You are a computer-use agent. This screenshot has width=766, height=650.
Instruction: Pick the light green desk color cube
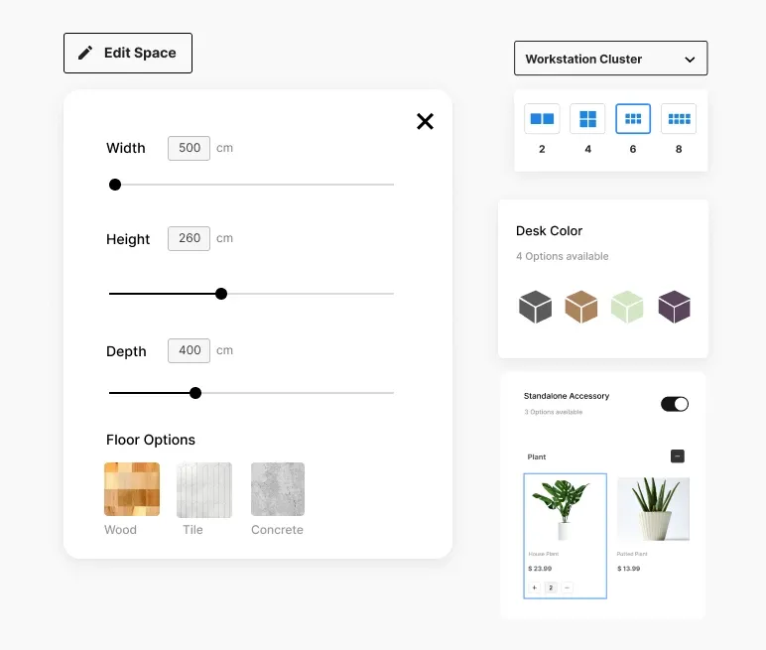click(x=627, y=307)
